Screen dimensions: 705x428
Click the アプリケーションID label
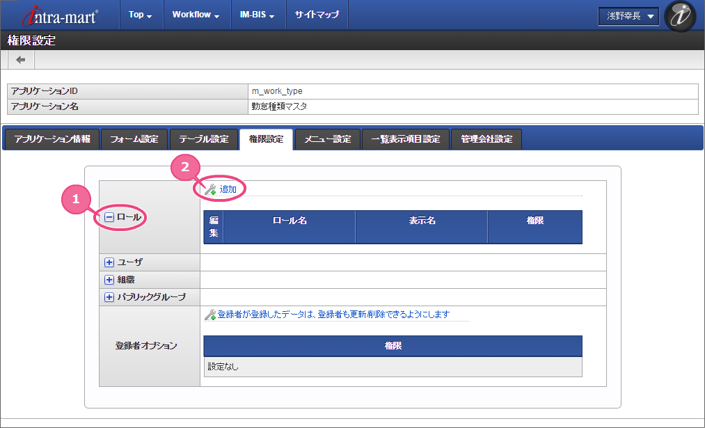point(44,91)
